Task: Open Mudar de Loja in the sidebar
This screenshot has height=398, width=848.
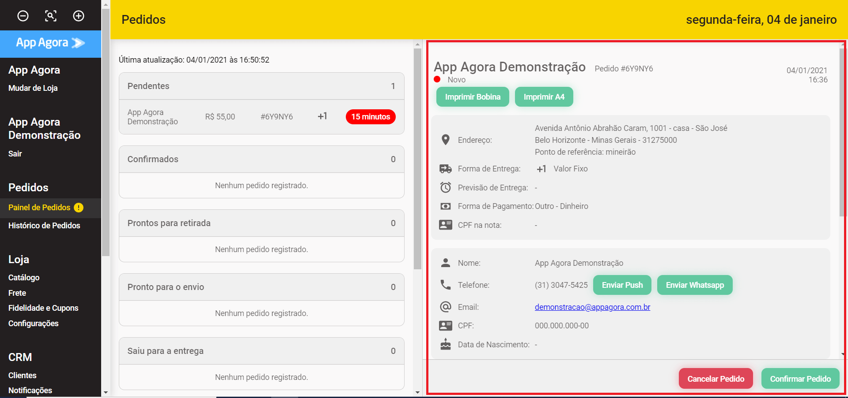Action: 33,88
